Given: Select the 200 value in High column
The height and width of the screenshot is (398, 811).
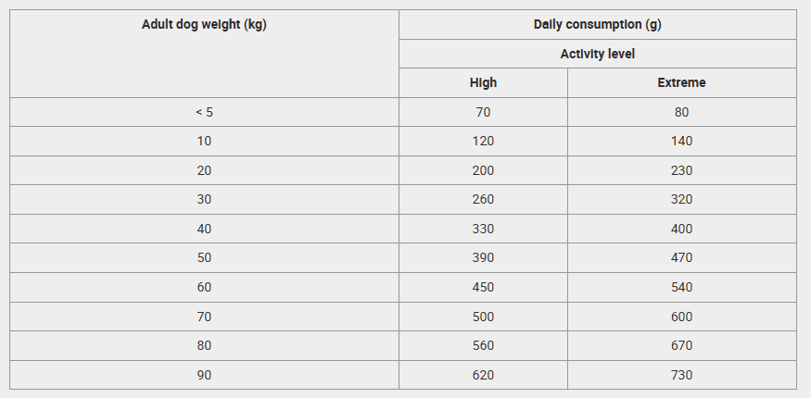Looking at the screenshot, I should click(x=483, y=170).
